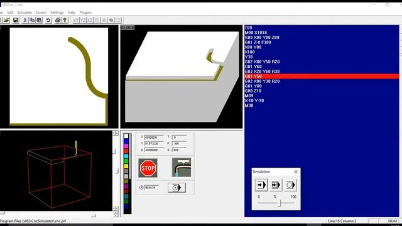Click the F feed rate field
The image size is (402, 226).
(179, 144)
